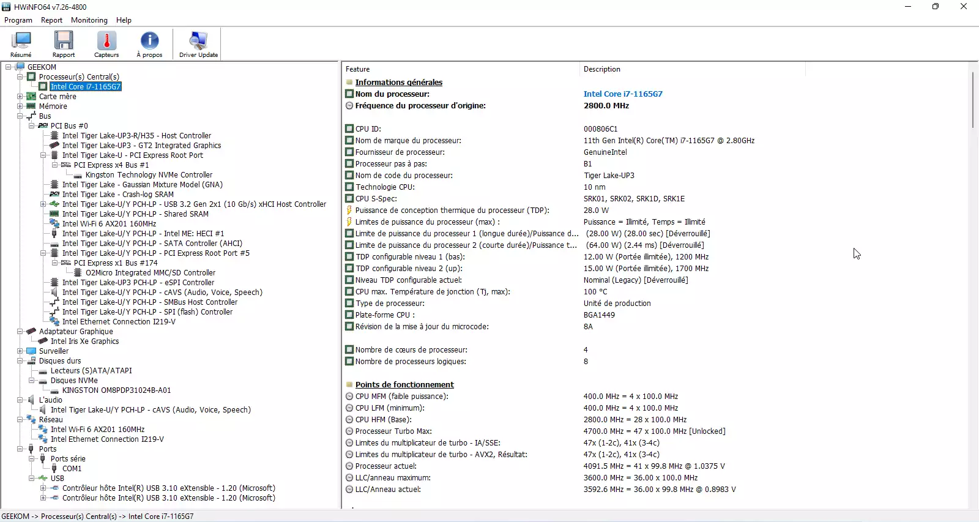Collapse the GEEKOM root node

click(x=9, y=67)
